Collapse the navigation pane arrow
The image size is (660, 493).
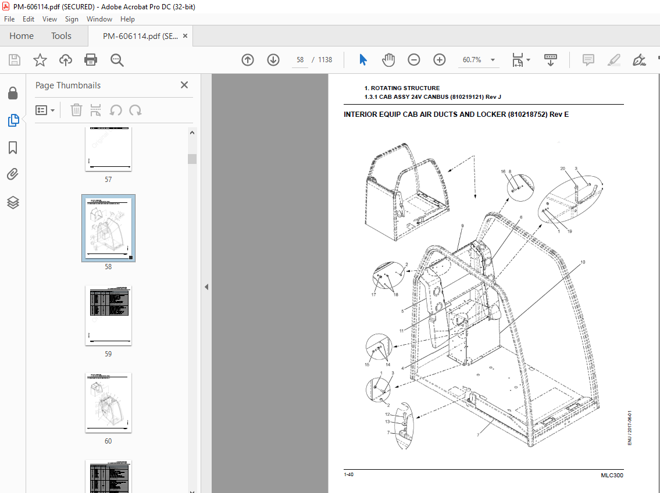coord(206,287)
